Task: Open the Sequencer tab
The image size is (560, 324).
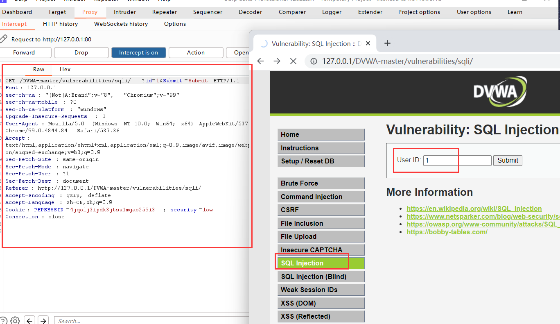Action: click(x=208, y=12)
